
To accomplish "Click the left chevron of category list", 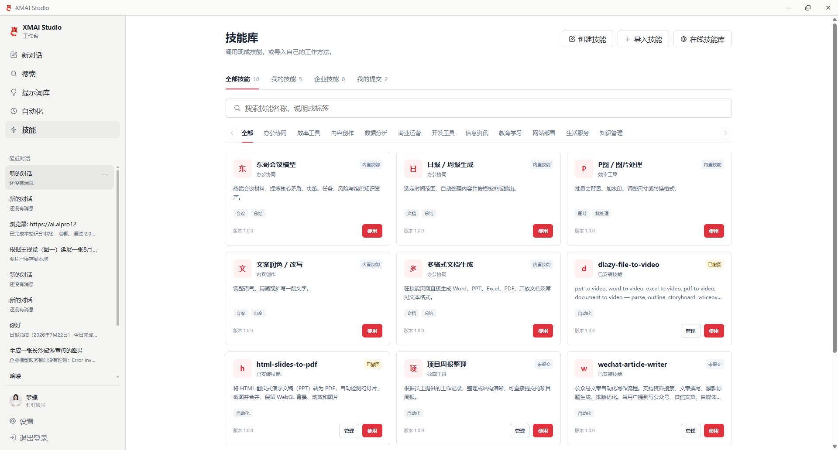I will click(232, 133).
